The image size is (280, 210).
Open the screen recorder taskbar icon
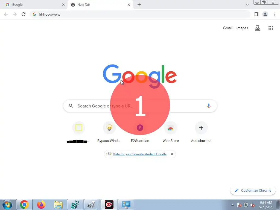tap(109, 205)
